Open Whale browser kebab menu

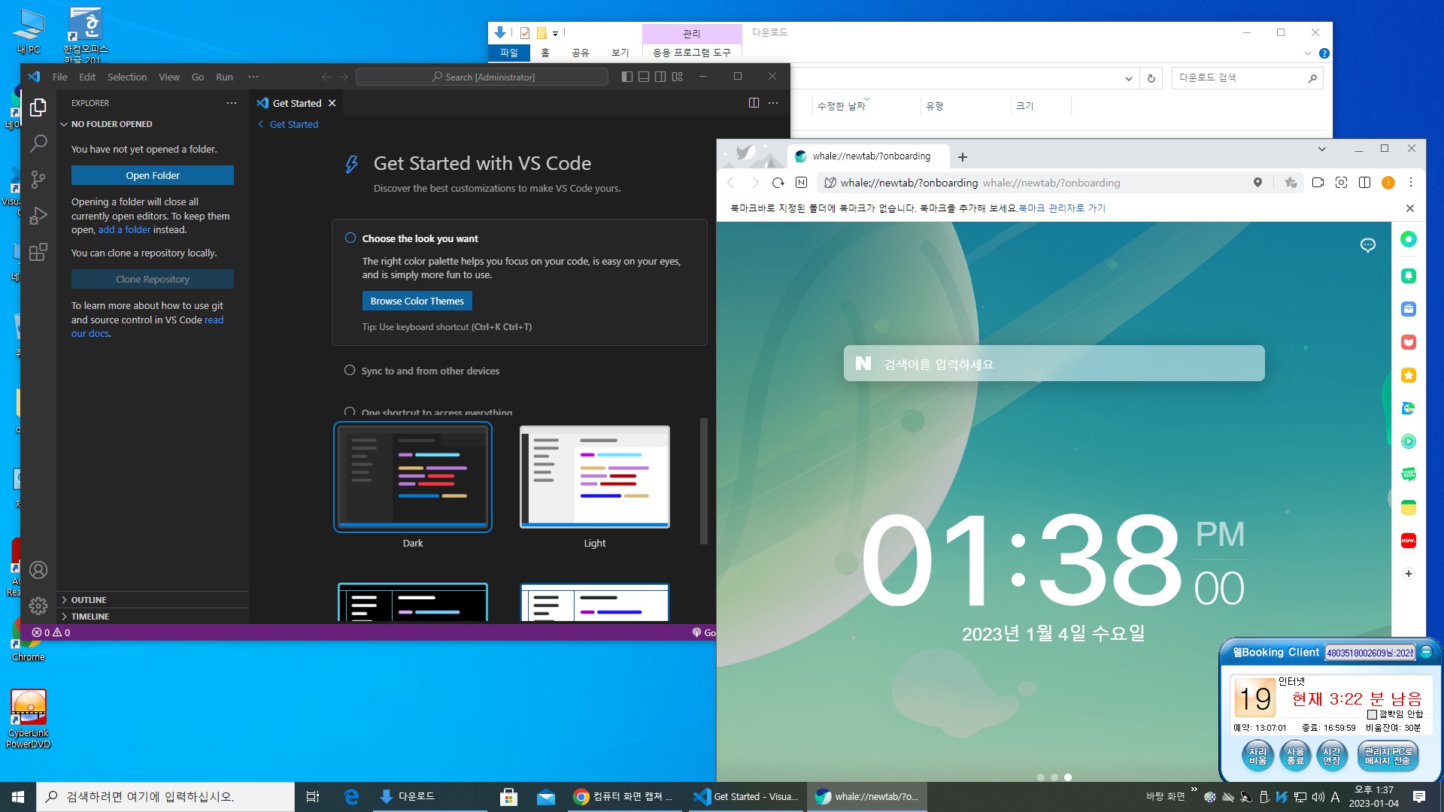pos(1411,183)
